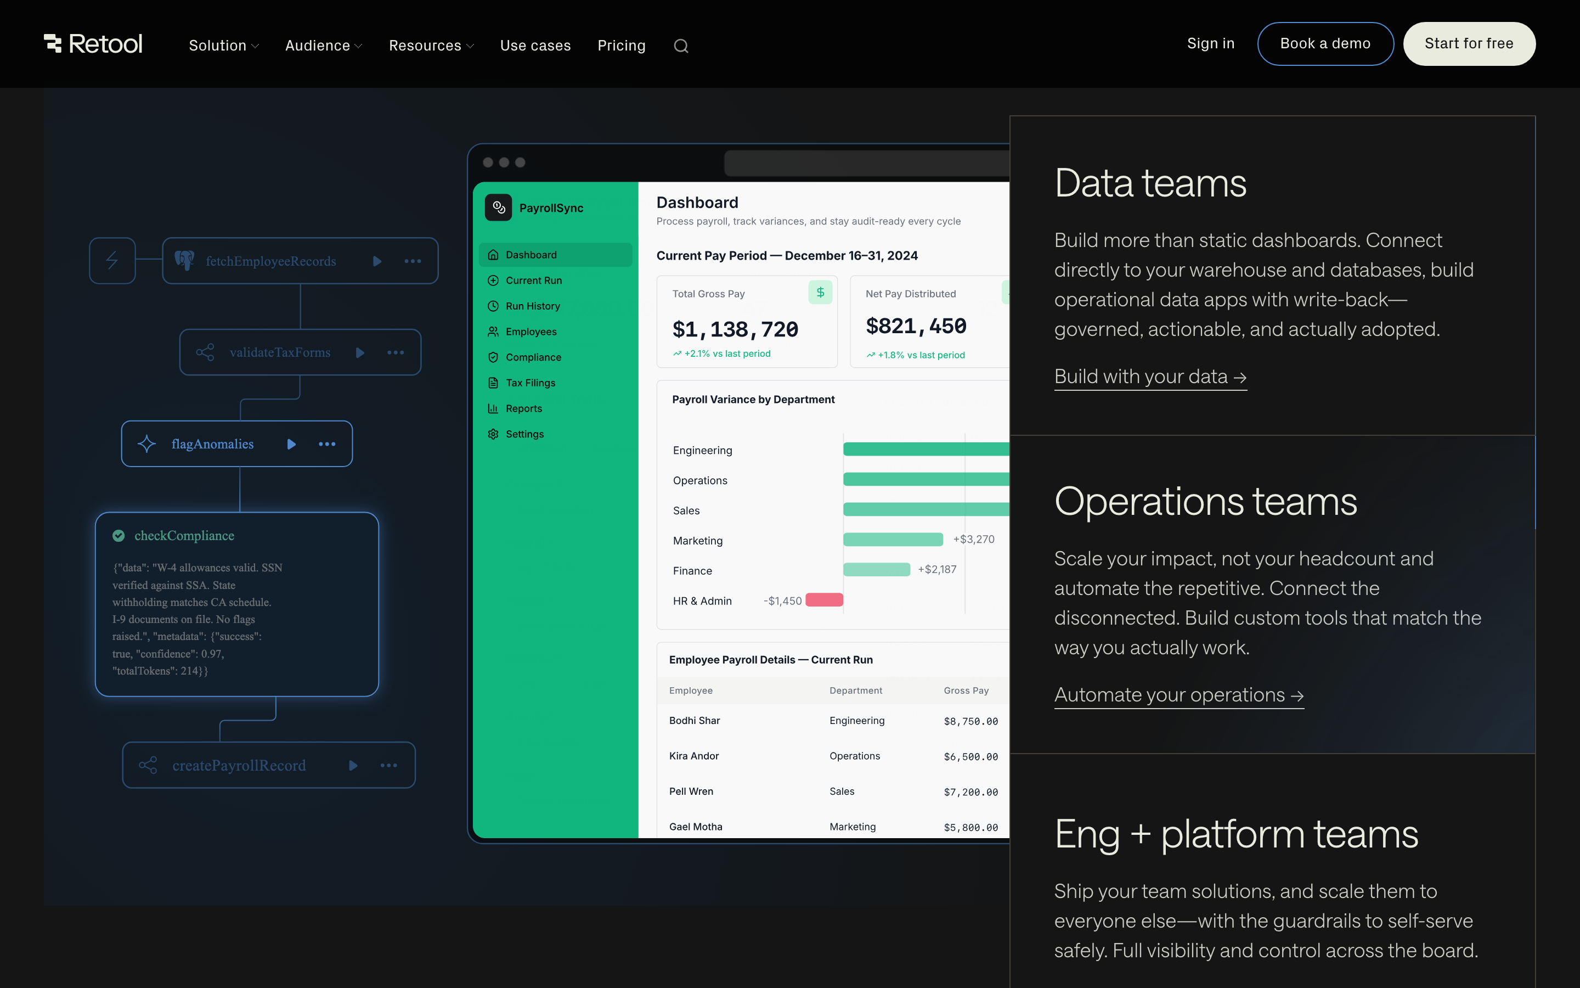Click the Book a demo button
The height and width of the screenshot is (988, 1580).
tap(1325, 44)
